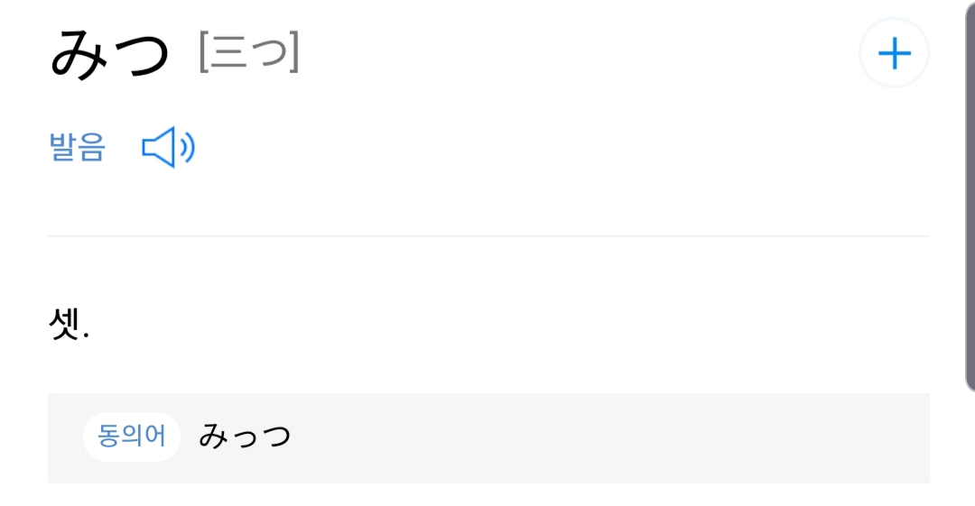975x506 pixels.
Task: Click the closing bracket after 三つ
Action: [292, 53]
